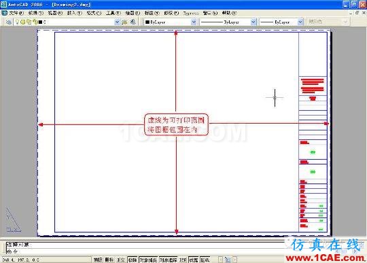Open the 编辑(E) menu
The width and height of the screenshot is (367, 263).
pyautogui.click(x=36, y=13)
